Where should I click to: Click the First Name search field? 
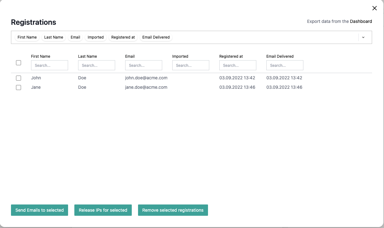(49, 65)
